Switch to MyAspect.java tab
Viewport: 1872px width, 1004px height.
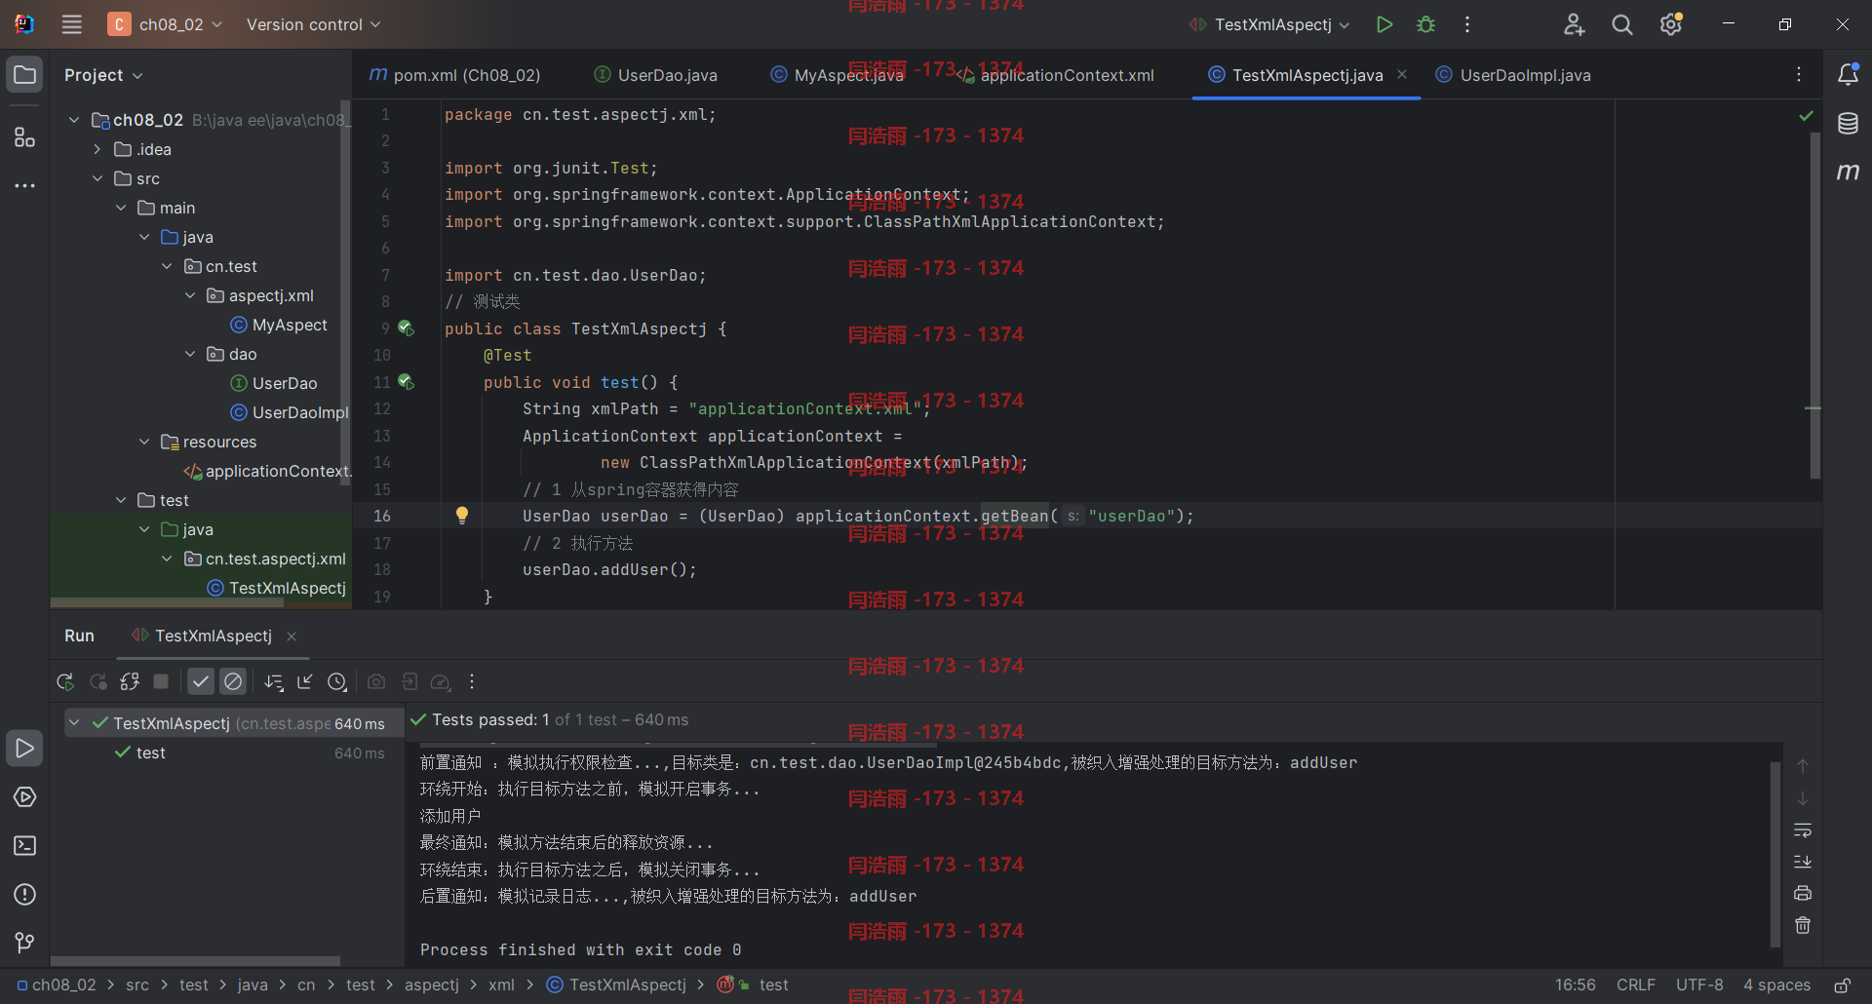pos(838,75)
